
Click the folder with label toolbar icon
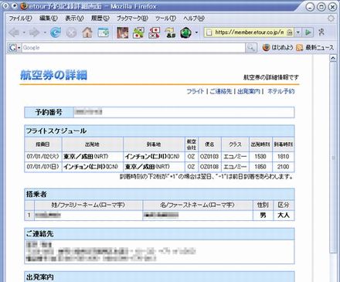(170, 33)
